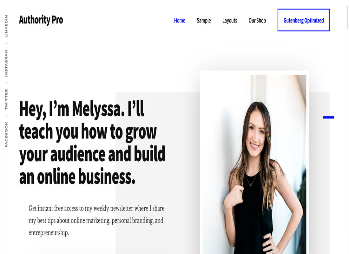This screenshot has width=349, height=254.
Task: Click the vertical line below the Facebook link
Action: click(x=6, y=203)
